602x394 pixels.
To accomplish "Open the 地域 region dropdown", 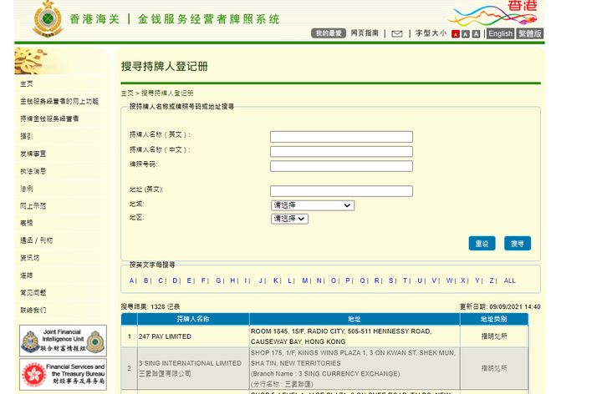I will pyautogui.click(x=313, y=205).
